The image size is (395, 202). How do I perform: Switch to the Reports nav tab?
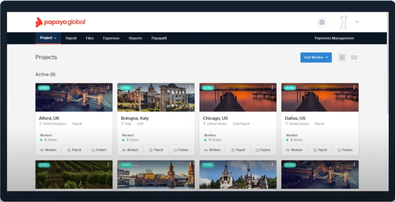point(135,38)
